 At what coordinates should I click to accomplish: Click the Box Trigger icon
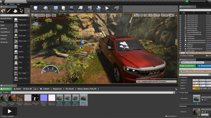coord(16,73)
